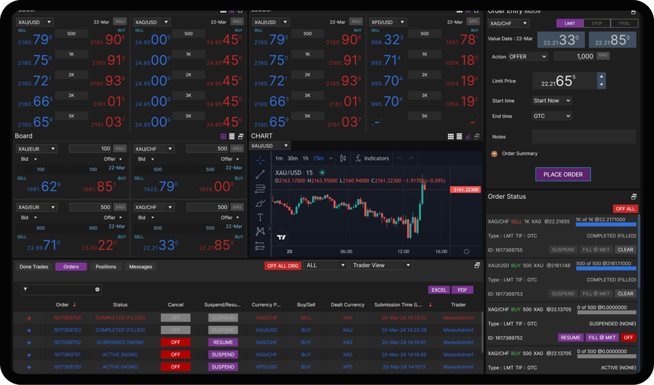654x385 pixels.
Task: Switch Chart panel to grid view icon
Action: click(451, 137)
